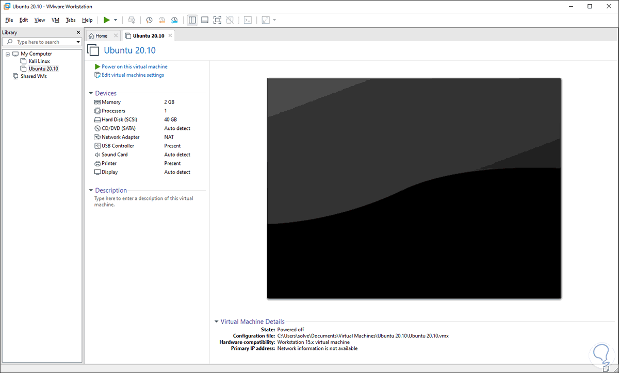Click the CD/DVD (SATA) device icon
The height and width of the screenshot is (373, 619).
[97, 128]
